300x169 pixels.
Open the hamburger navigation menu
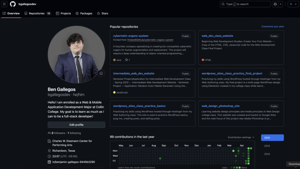pyautogui.click(x=5, y=4)
